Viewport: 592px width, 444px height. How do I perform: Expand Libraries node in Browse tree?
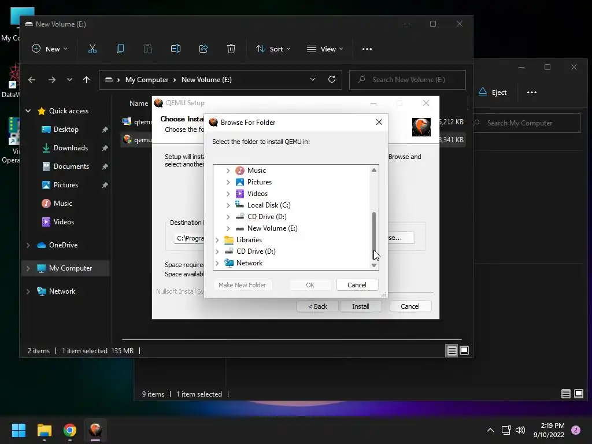tap(217, 240)
